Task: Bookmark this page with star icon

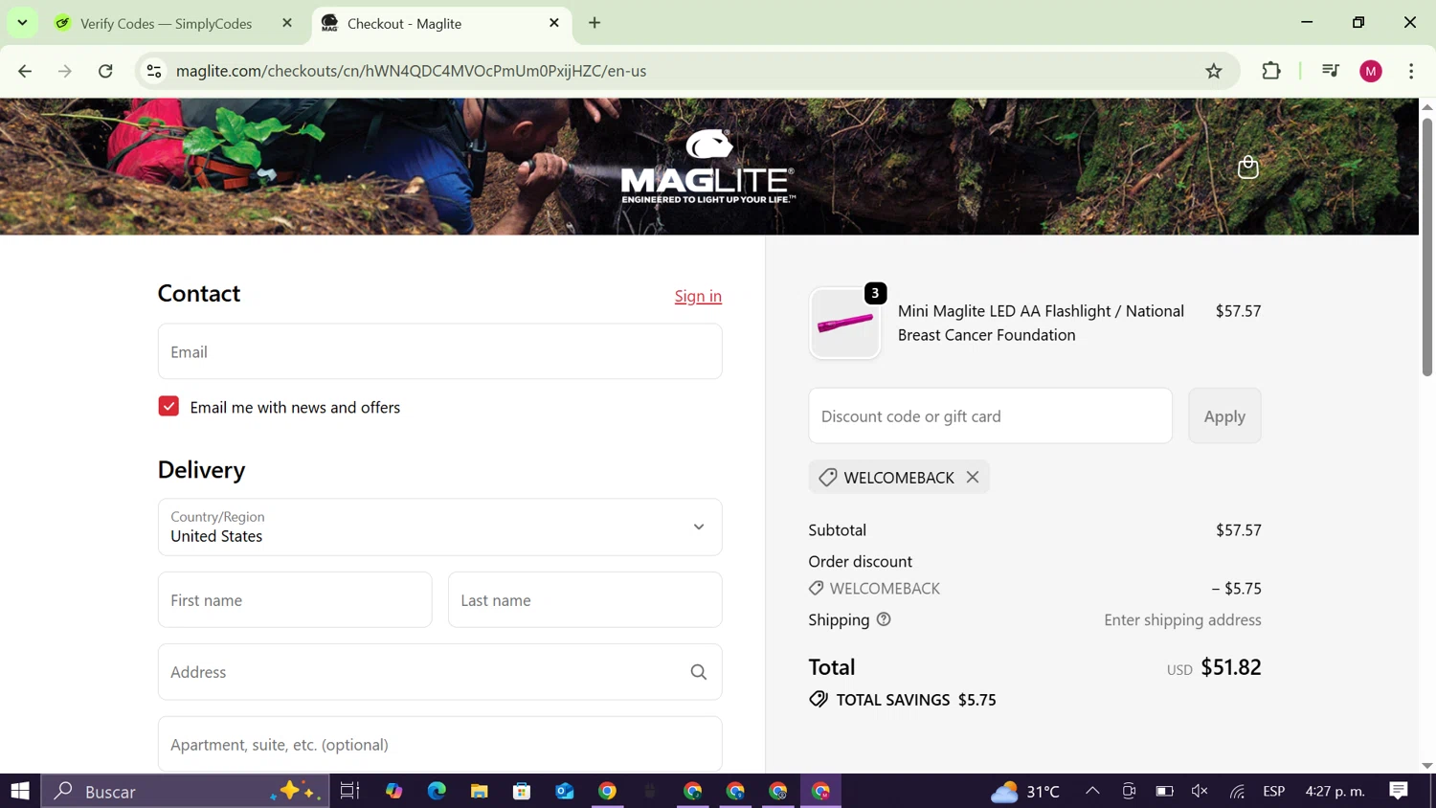Action: coord(1214,71)
